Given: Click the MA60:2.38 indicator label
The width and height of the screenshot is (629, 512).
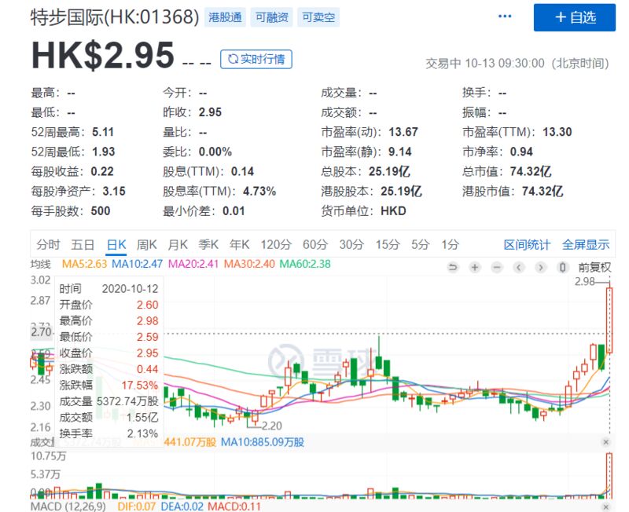Looking at the screenshot, I should [305, 264].
